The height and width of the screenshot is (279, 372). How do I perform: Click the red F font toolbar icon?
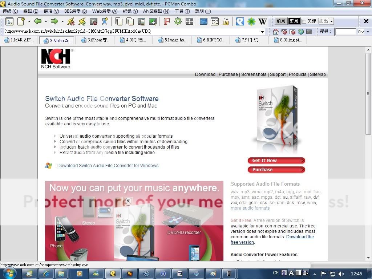pyautogui.click(x=167, y=21)
